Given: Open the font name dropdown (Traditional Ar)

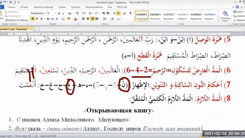Looking at the screenshot, I should coord(45,13).
